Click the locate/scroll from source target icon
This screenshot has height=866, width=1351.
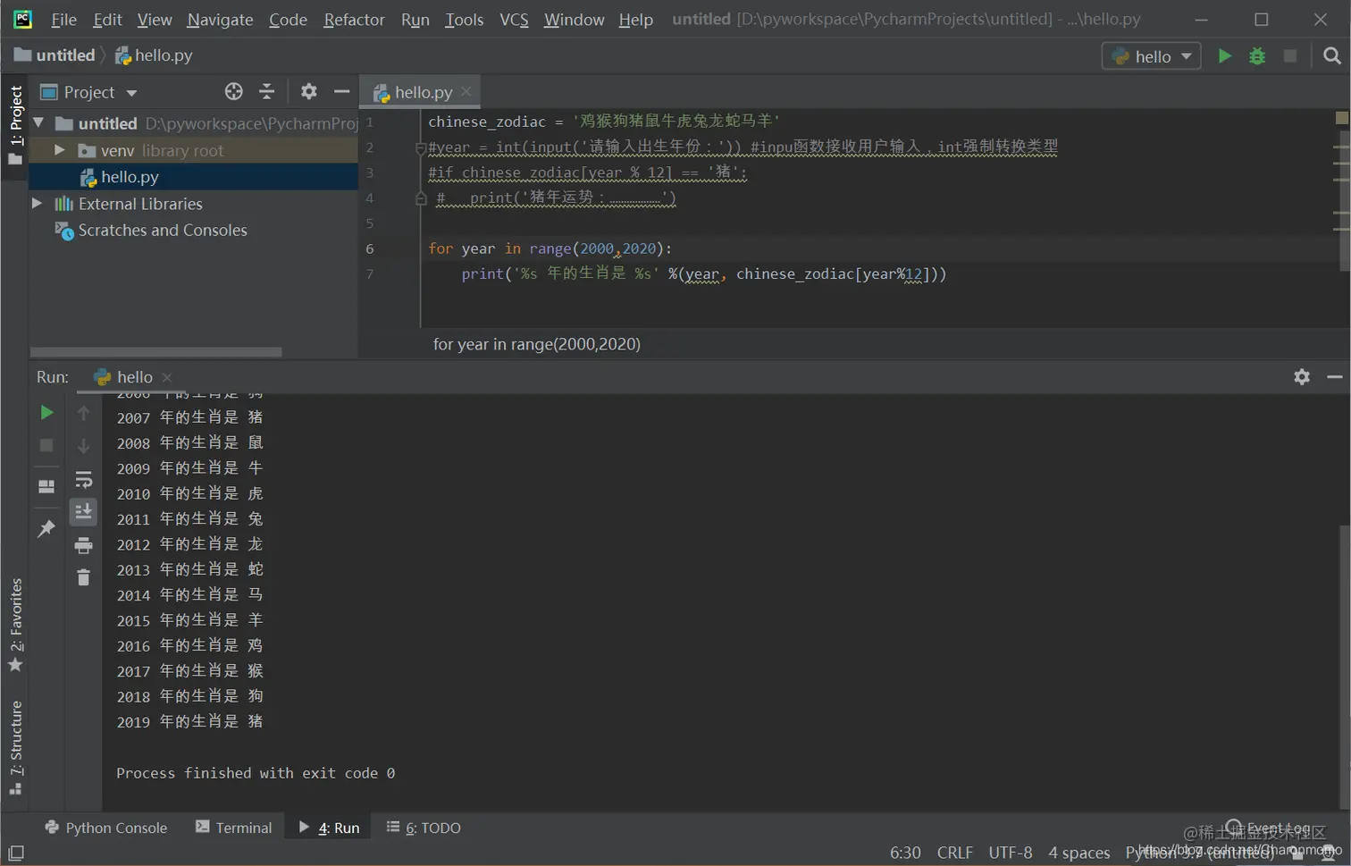[233, 91]
